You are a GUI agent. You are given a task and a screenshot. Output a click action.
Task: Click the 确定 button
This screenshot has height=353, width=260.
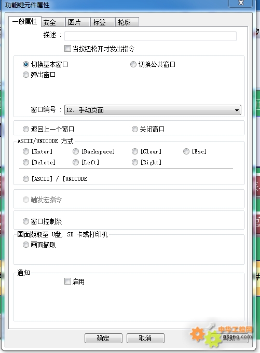pos(103,338)
